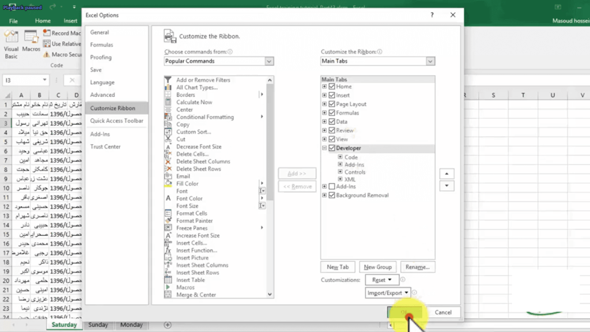The height and width of the screenshot is (332, 590).
Task: Select the Add or Remove Filters command icon
Action: pyautogui.click(x=168, y=80)
